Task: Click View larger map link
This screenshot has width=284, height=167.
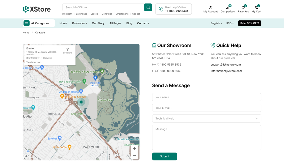Action: pos(34,62)
